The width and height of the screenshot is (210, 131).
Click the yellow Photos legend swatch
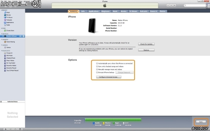(x=104, y=123)
